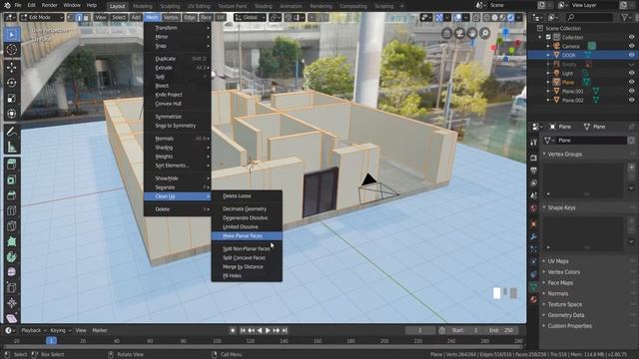Open the UV menu in header

coord(220,18)
